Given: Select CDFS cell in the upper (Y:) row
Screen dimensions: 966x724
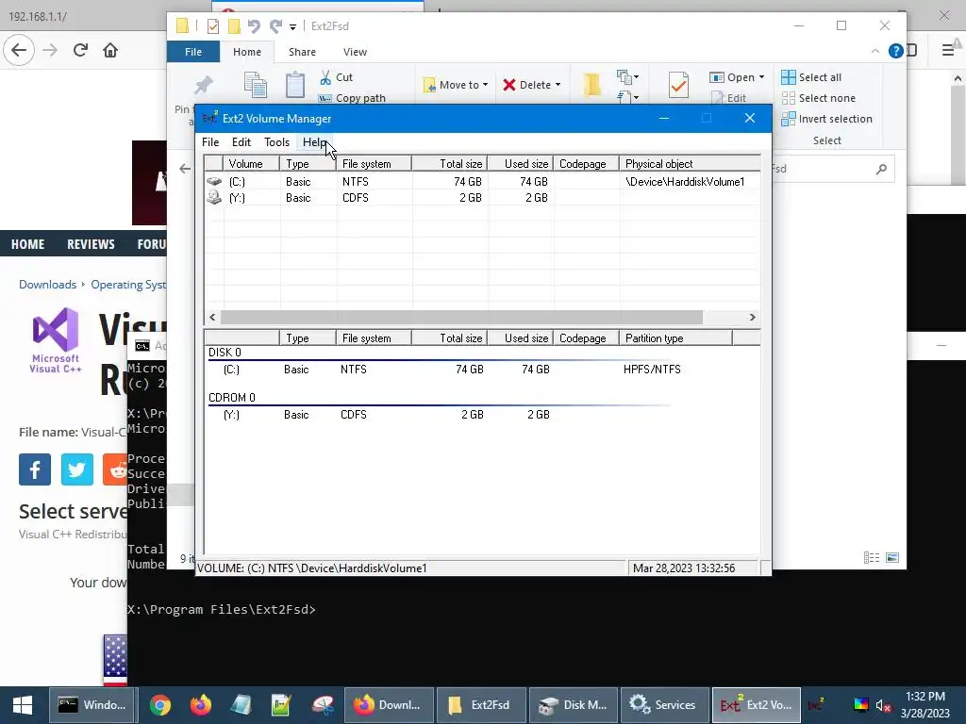Looking at the screenshot, I should (x=356, y=198).
